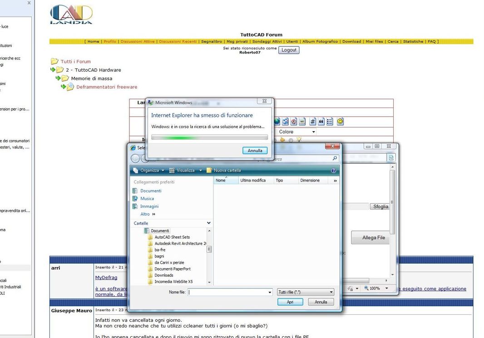Image resolution: width=484 pixels, height=338 pixels.
Task: Click the code (#) formatting icon
Action: (312, 122)
